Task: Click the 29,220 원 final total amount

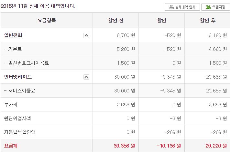Action: pyautogui.click(x=215, y=146)
